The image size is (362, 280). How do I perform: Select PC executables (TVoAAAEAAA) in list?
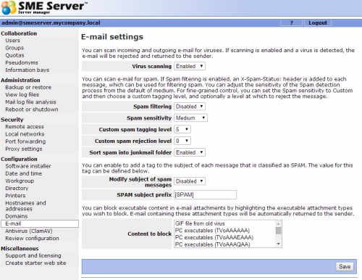214,237
